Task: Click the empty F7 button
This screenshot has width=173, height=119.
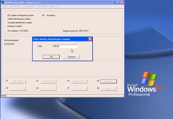Action: coord(79,89)
